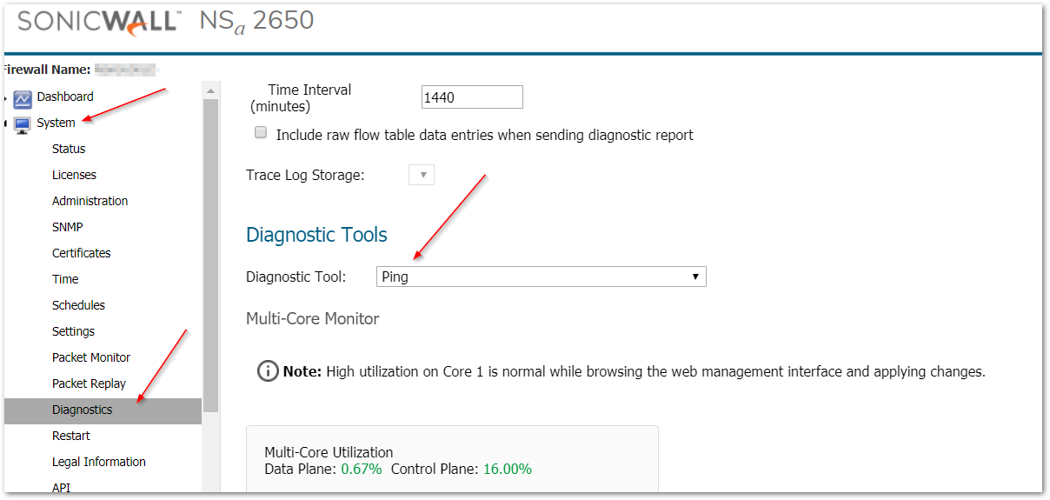
Task: Click the System monitor icon
Action: click(23, 124)
